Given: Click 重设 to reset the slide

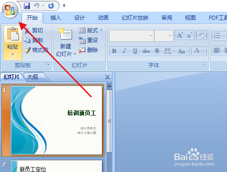Looking at the screenshot, I should click(88, 40).
